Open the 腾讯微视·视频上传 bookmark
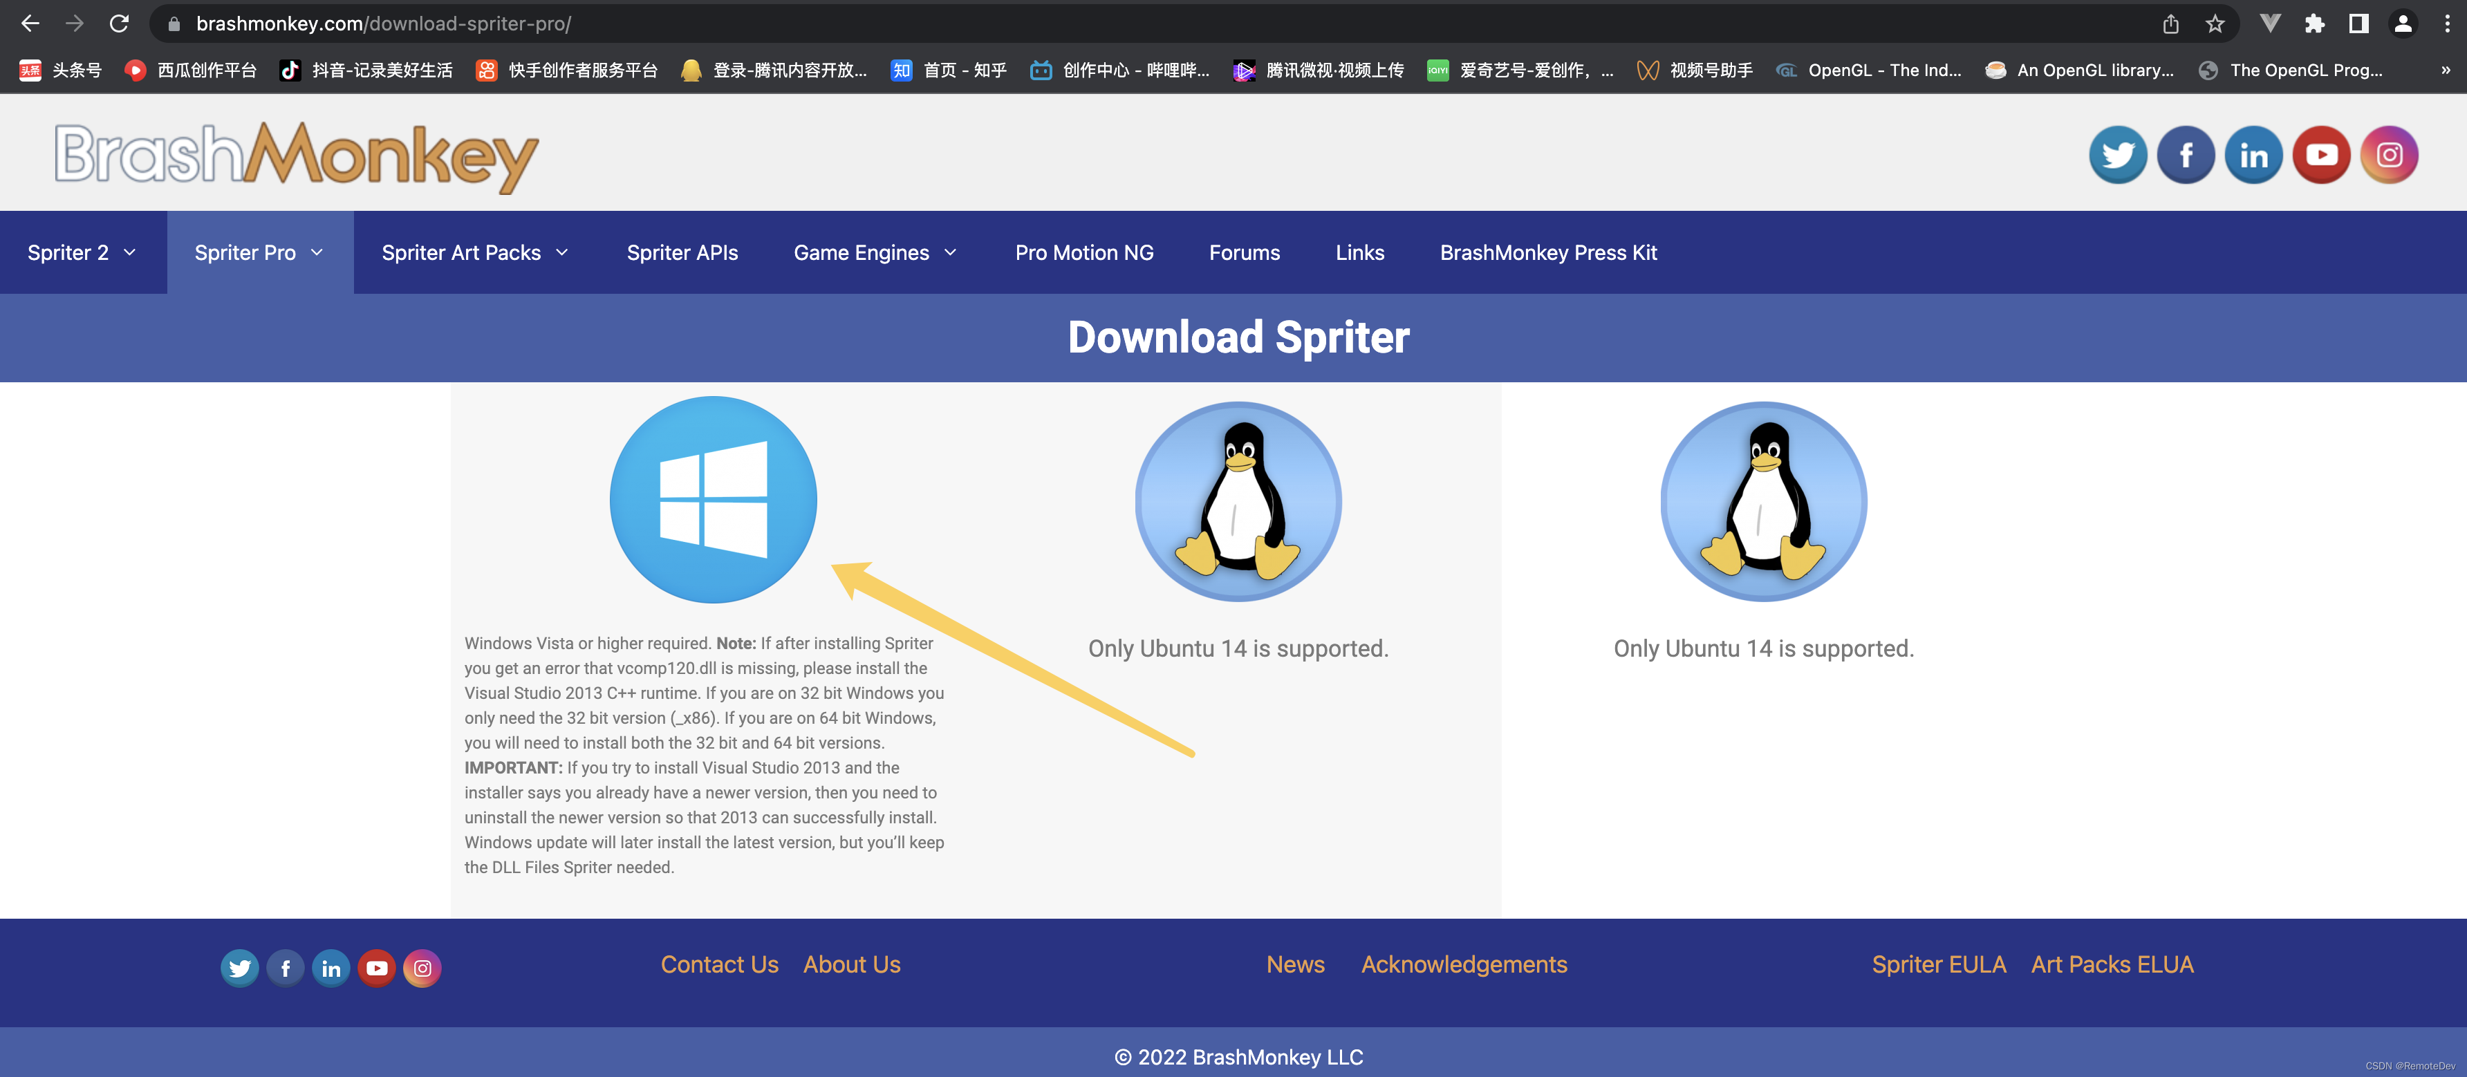2467x1077 pixels. click(1319, 70)
